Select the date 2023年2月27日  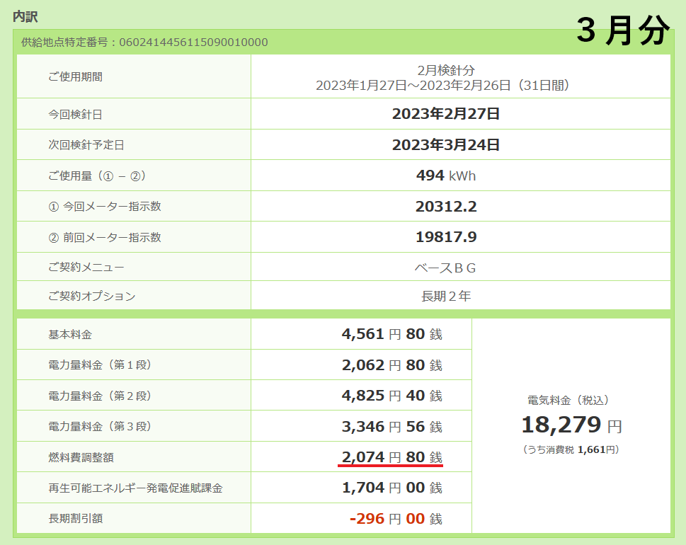446,114
